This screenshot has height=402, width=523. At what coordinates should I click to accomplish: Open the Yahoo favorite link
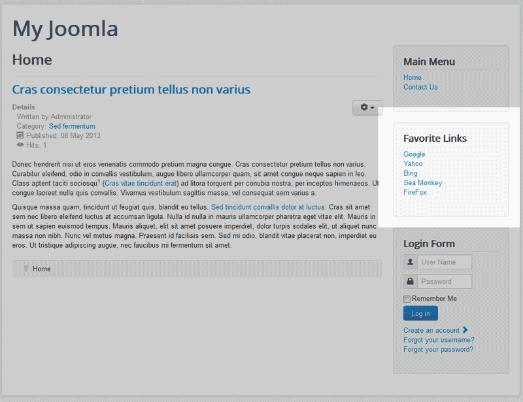pos(413,163)
